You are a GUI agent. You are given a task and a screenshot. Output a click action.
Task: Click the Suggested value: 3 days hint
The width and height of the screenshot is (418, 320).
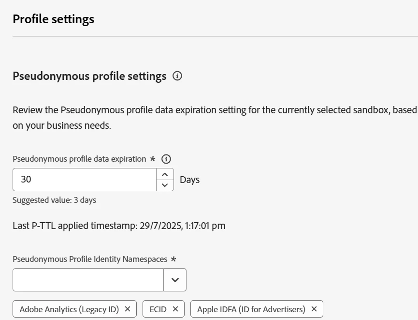pyautogui.click(x=54, y=200)
